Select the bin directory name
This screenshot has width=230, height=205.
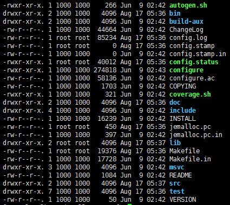tap(175, 13)
